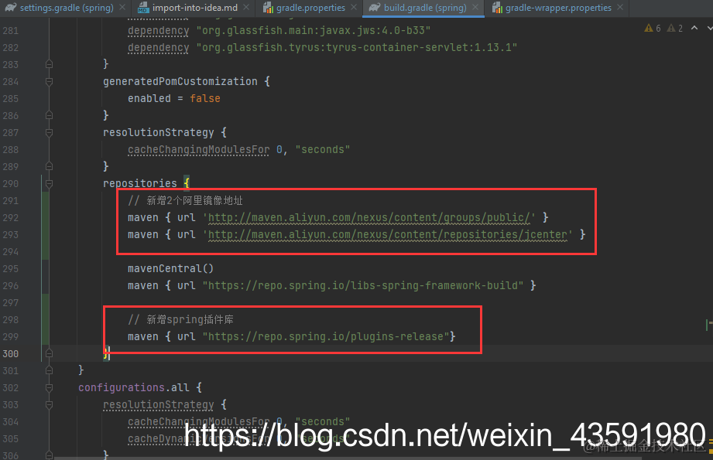Click the properties icon on gradle-wrapper.properties tab
The image size is (713, 460).
click(497, 8)
